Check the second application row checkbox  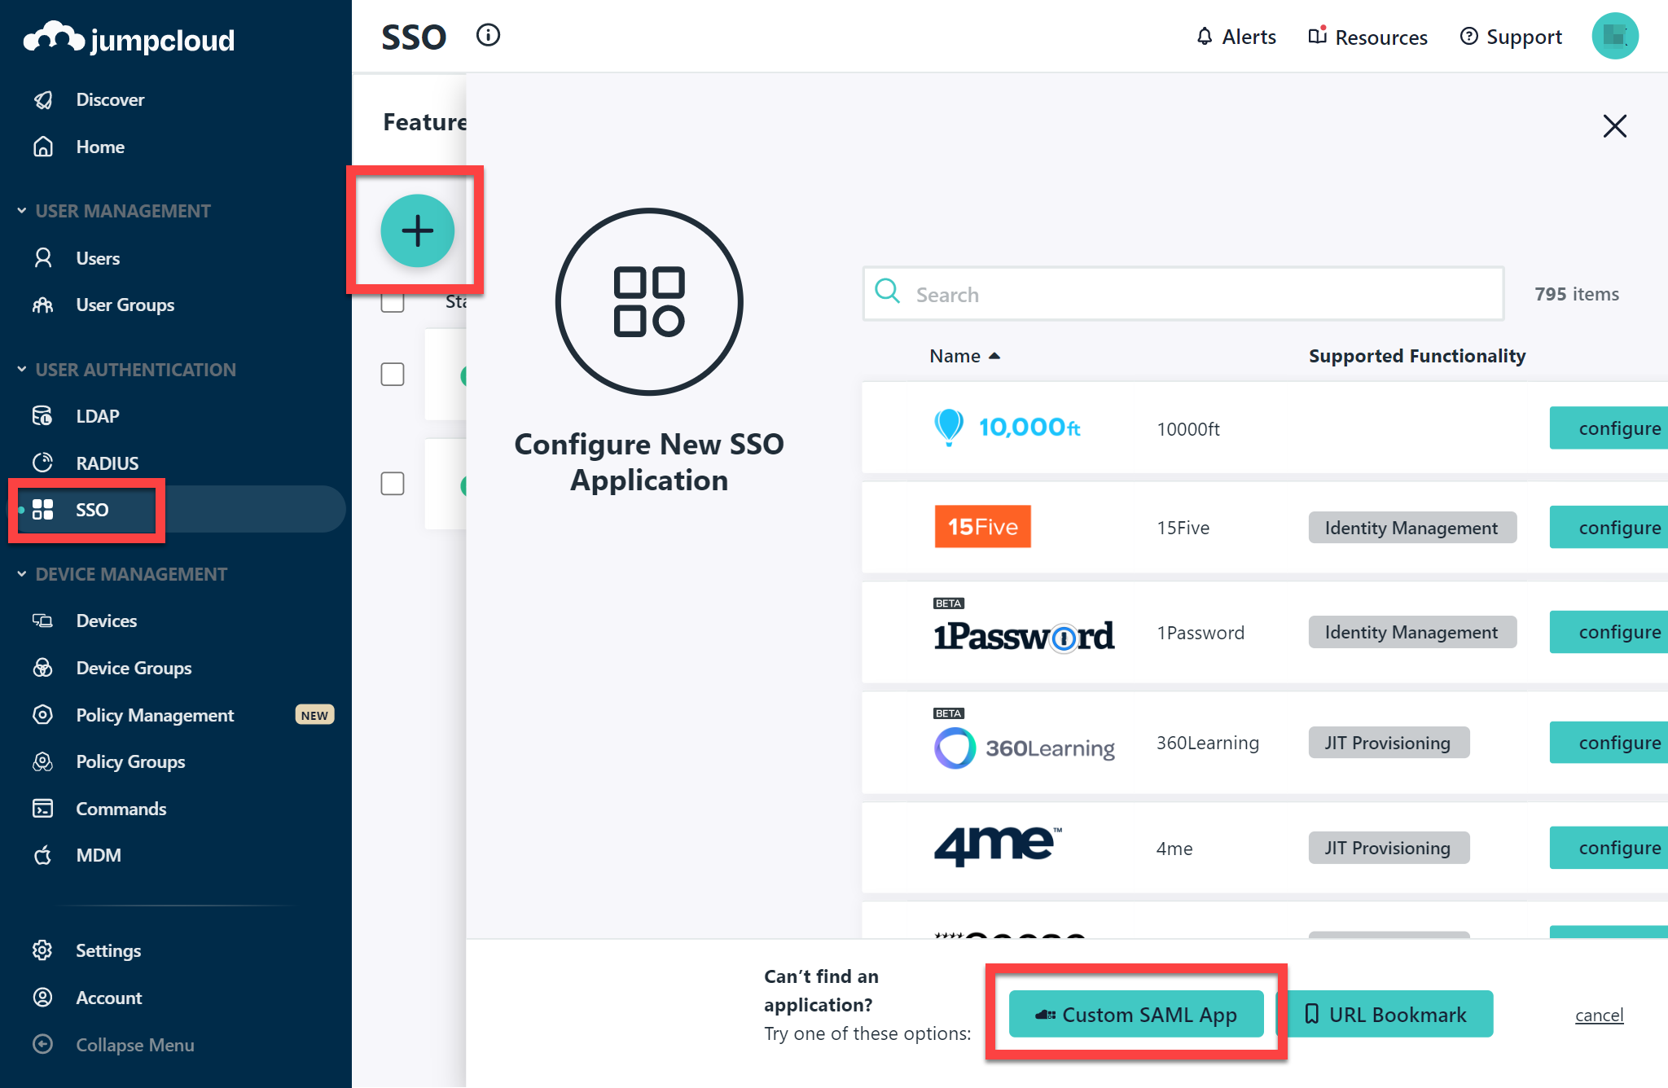(393, 484)
